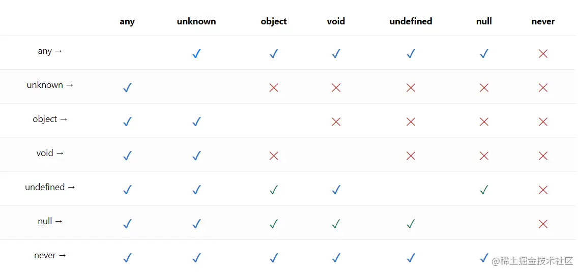Click the "unknown" column header
This screenshot has width=582, height=275.
196,21
